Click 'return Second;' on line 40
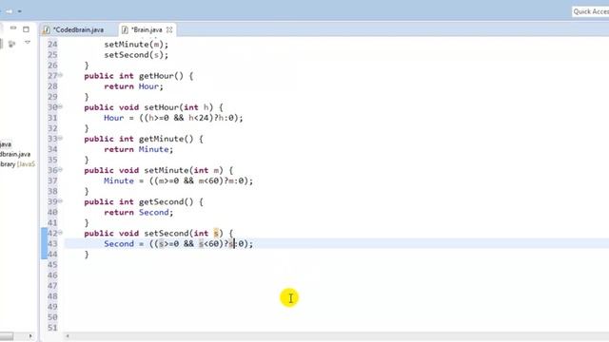 click(x=139, y=212)
